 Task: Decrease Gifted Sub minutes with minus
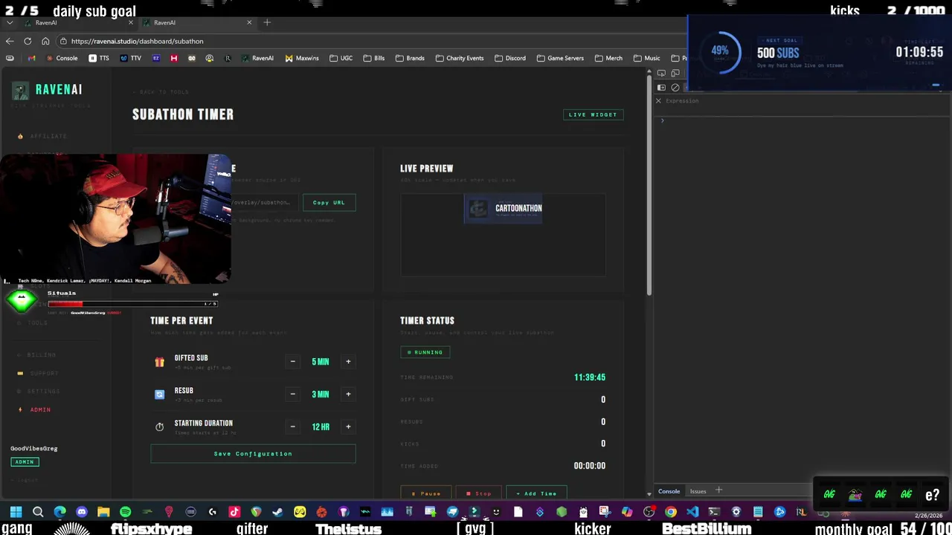pyautogui.click(x=292, y=362)
